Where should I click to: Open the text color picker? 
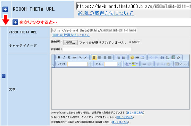pyautogui.click(x=127, y=64)
